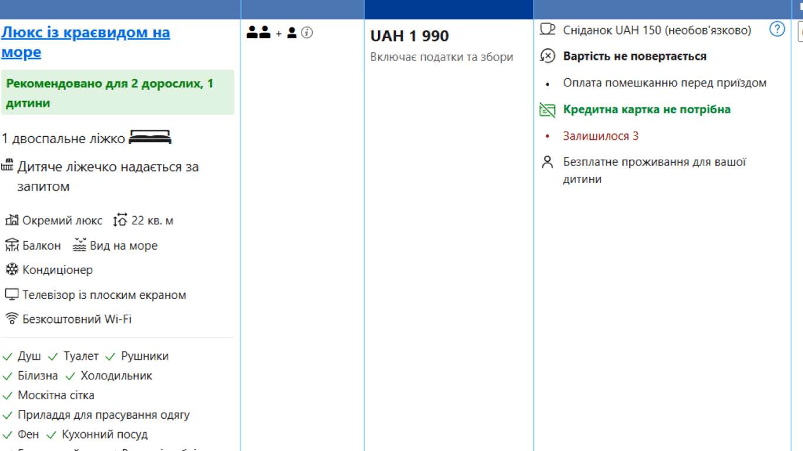The image size is (803, 451).
Task: Click the non-refundable icon beside 'Вартість не повертається'
Action: tap(547, 56)
